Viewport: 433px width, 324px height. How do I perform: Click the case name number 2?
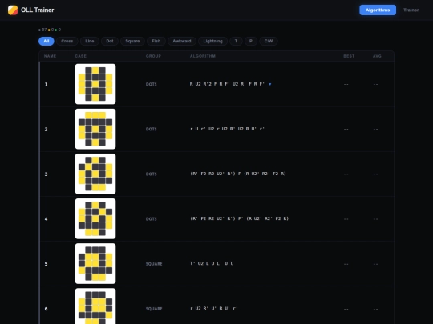click(47, 130)
